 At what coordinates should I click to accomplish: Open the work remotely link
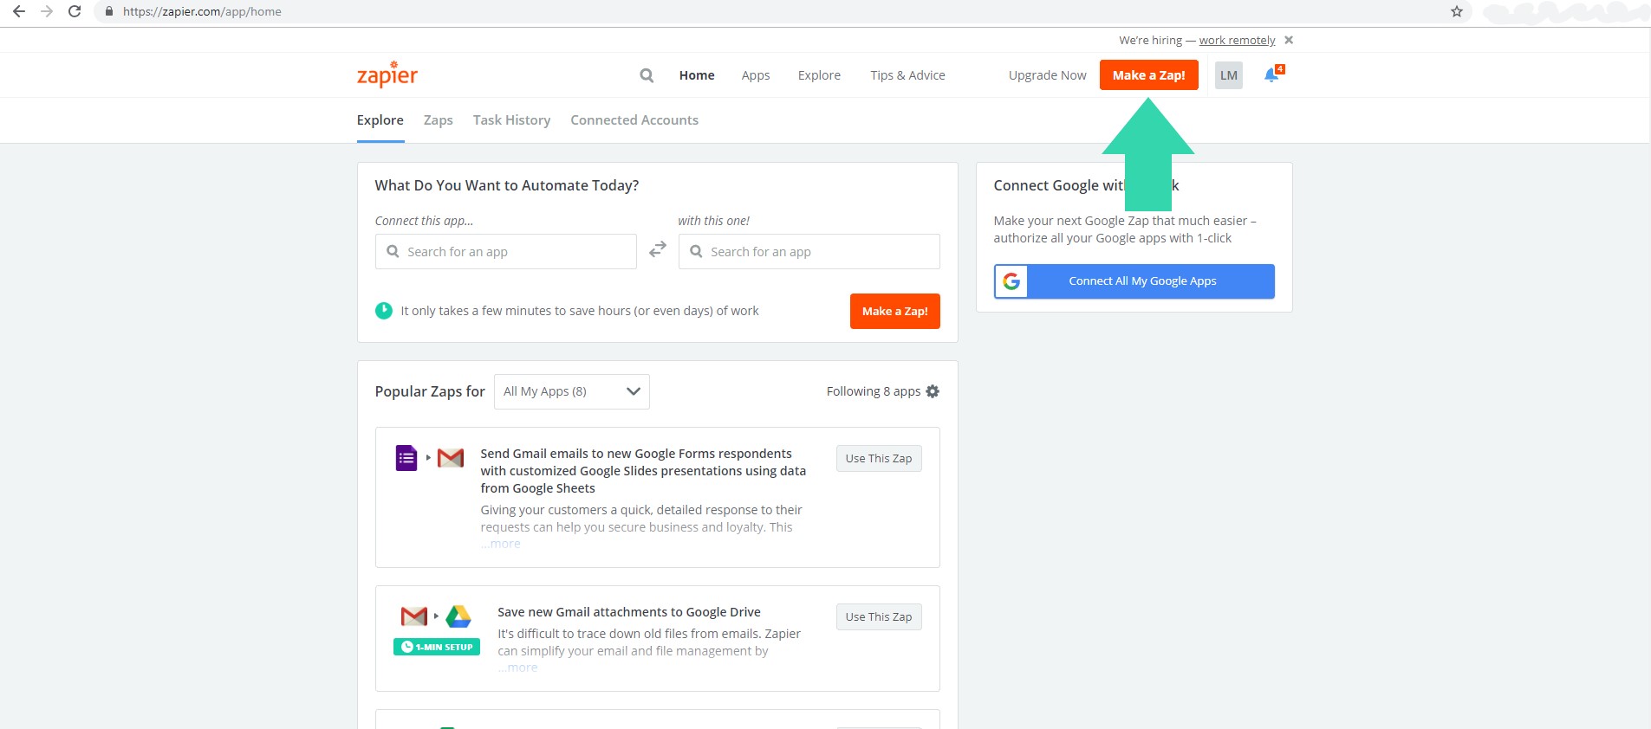(x=1237, y=41)
